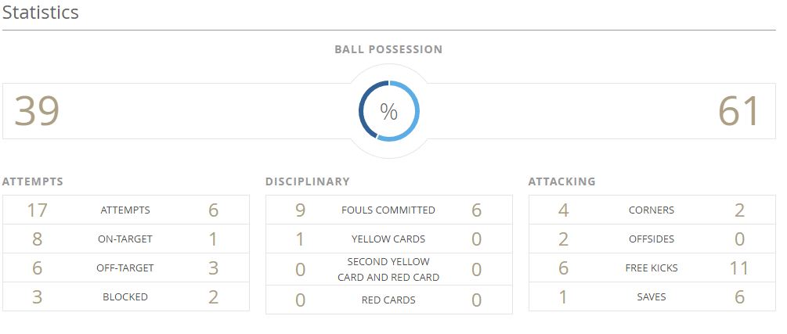
Task: Click the SAVES row label
Action: (x=652, y=297)
